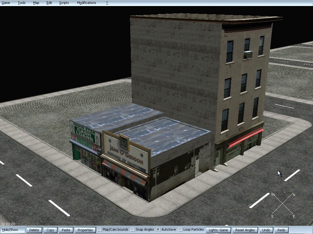Image resolution: width=313 pixels, height=234 pixels.
Task: Open the Game menu
Action: [x=6, y=3]
